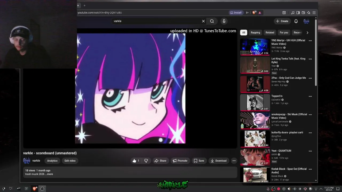Click the video player artwork
Image resolution: width=342 pixels, height=192 pixels.
click(130, 88)
